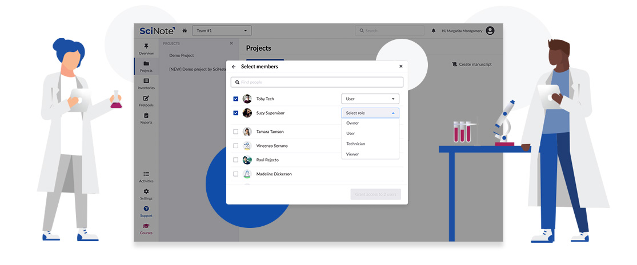Click Suzy Supervisor's avatar
The width and height of the screenshot is (637, 265).
[x=247, y=113]
